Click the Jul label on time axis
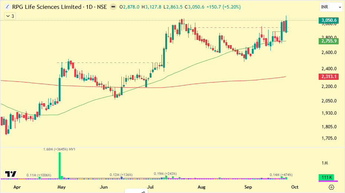 click(150, 187)
